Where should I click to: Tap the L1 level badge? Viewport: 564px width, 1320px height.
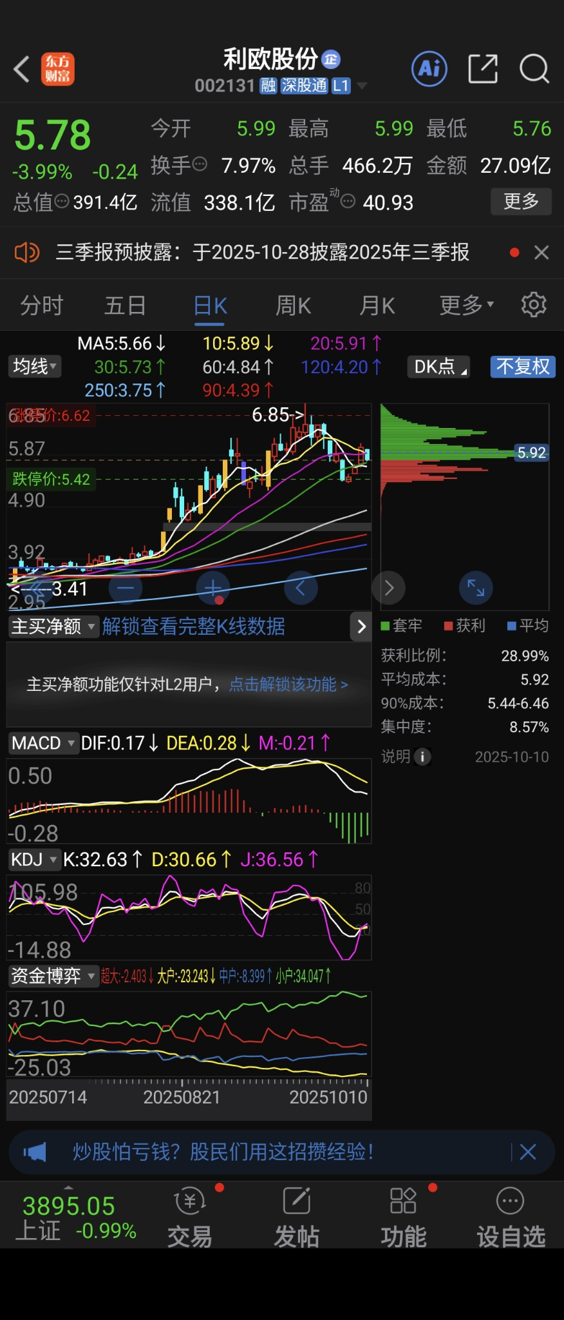(341, 86)
